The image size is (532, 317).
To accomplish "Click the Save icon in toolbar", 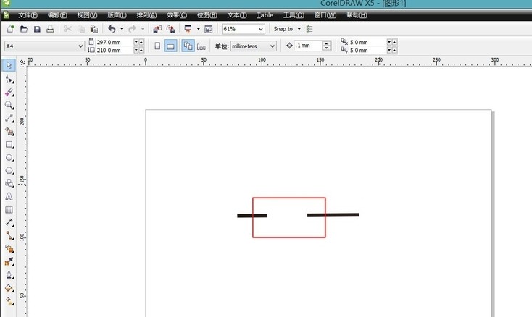I will (37, 29).
